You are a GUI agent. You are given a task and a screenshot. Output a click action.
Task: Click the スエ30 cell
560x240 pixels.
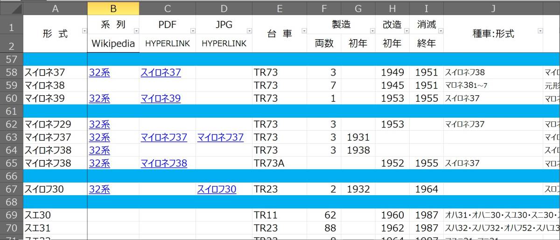[55, 215]
